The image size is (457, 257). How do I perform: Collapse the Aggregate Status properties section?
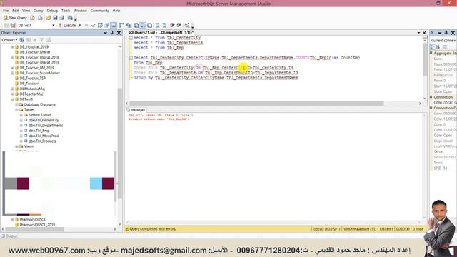pyautogui.click(x=431, y=54)
